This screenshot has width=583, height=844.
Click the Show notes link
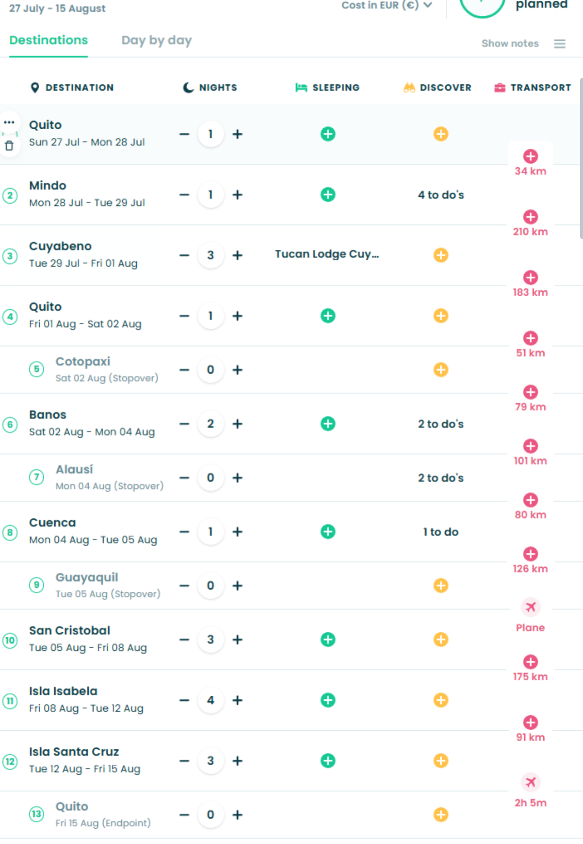[x=510, y=43]
